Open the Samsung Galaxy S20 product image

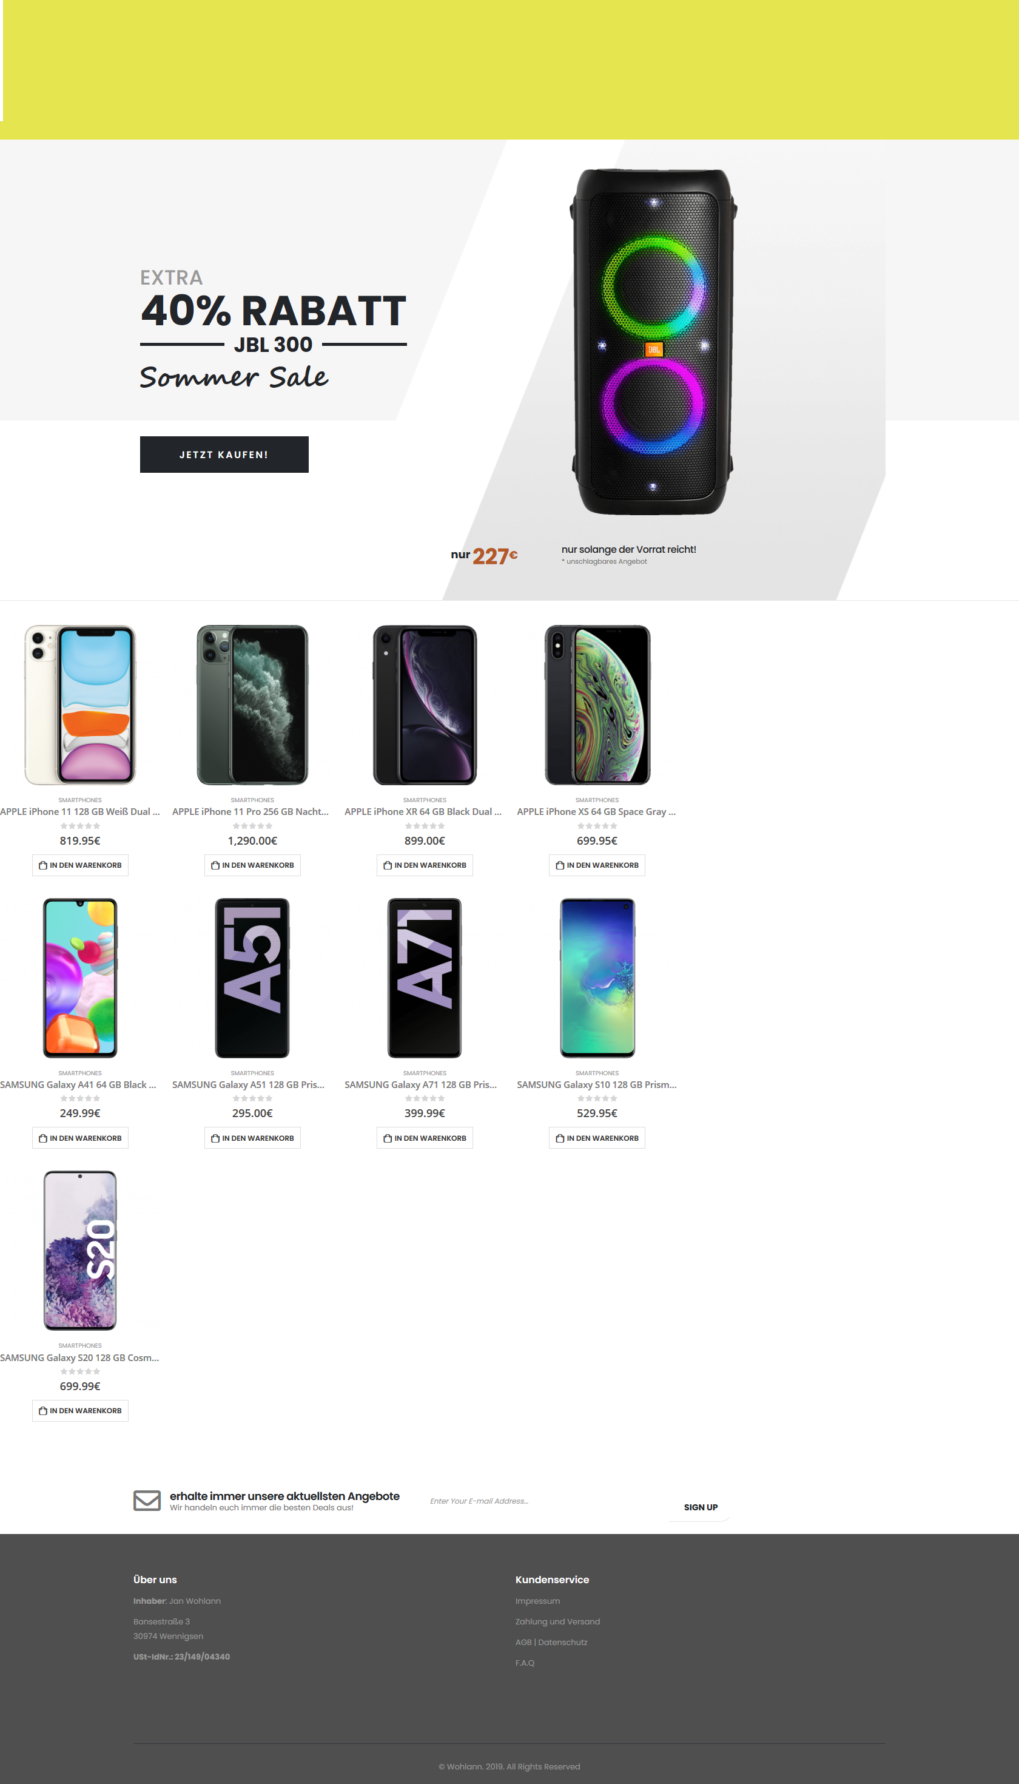click(x=80, y=1251)
